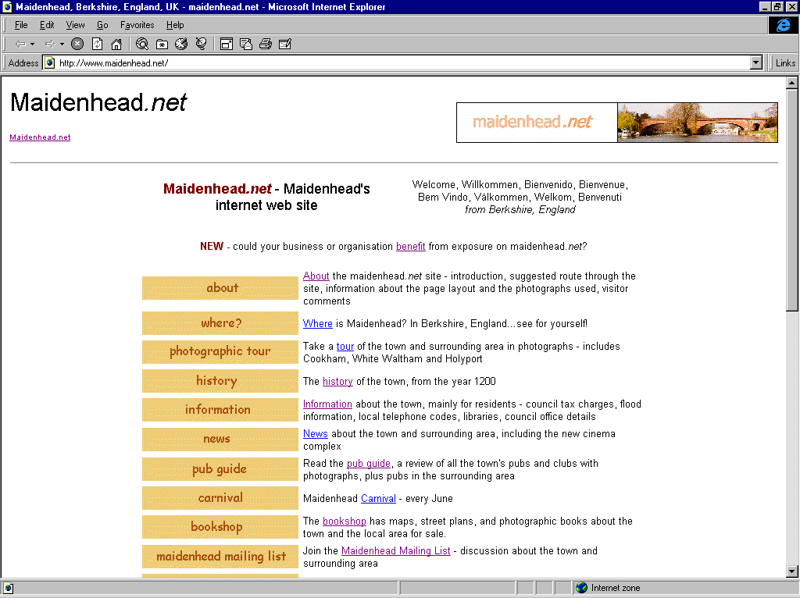
Task: Open the View menu
Action: pos(75,25)
